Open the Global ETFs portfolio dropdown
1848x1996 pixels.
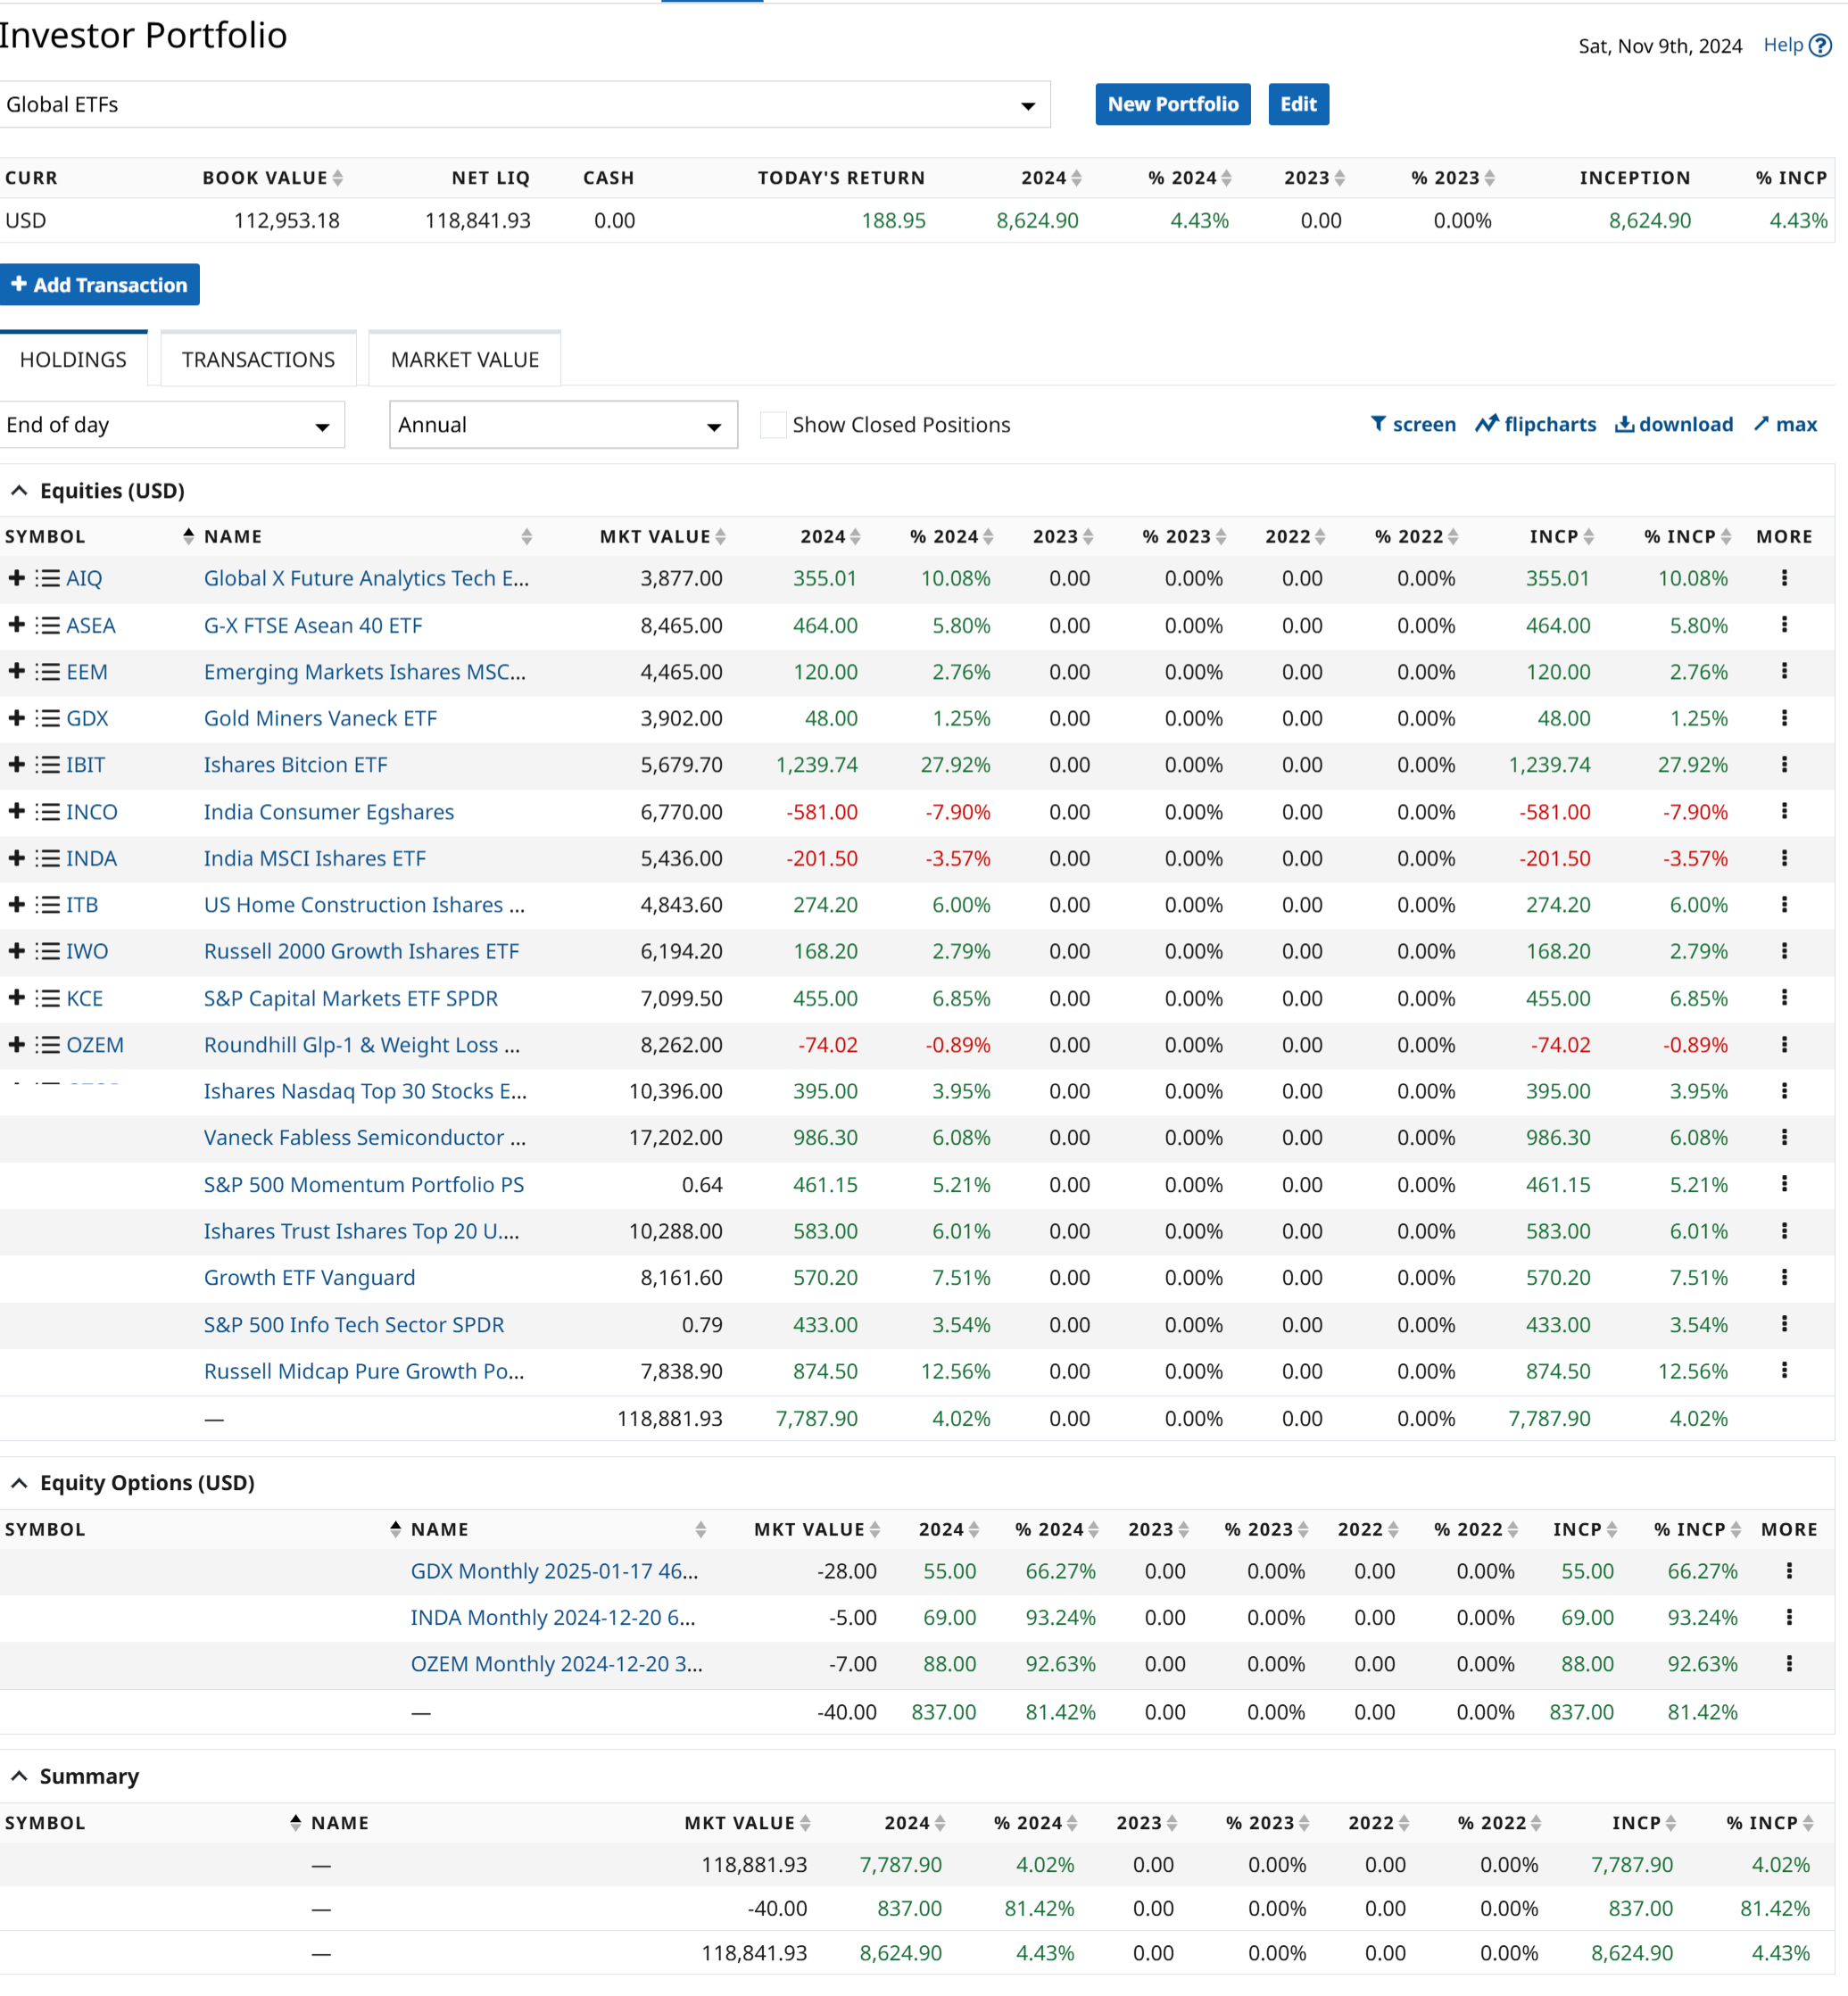pos(524,105)
